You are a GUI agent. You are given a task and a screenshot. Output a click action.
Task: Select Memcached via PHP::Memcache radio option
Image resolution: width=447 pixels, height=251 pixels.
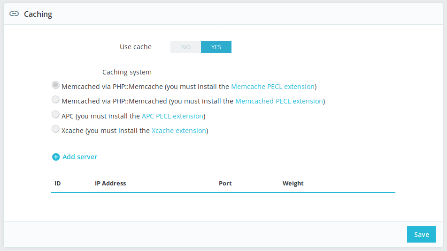coord(55,85)
